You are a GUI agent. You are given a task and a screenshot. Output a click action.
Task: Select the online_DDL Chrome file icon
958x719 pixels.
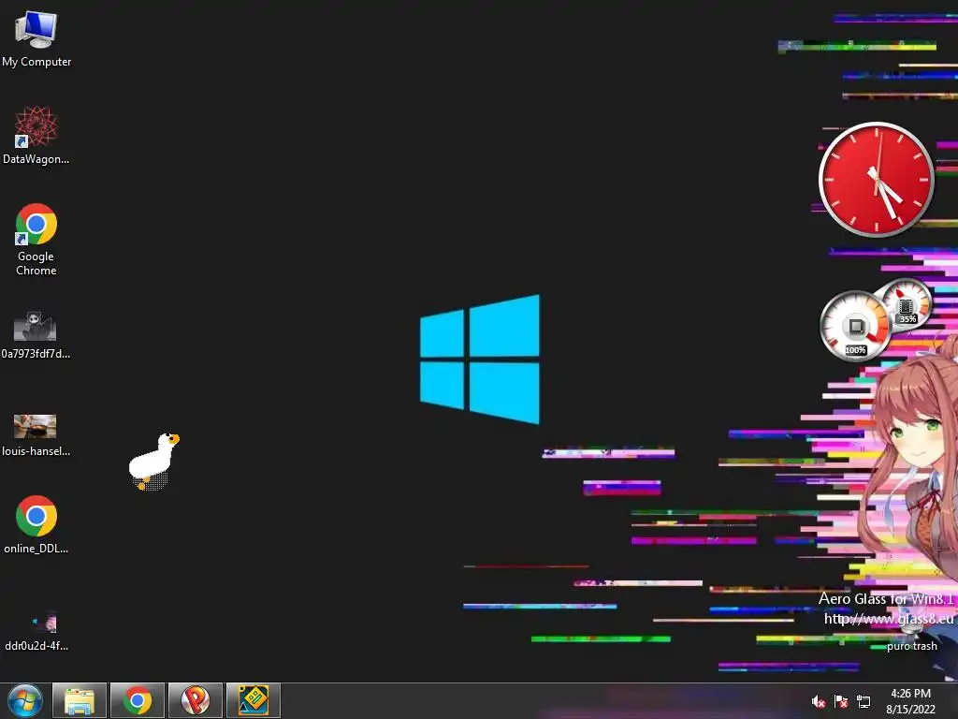pos(36,524)
